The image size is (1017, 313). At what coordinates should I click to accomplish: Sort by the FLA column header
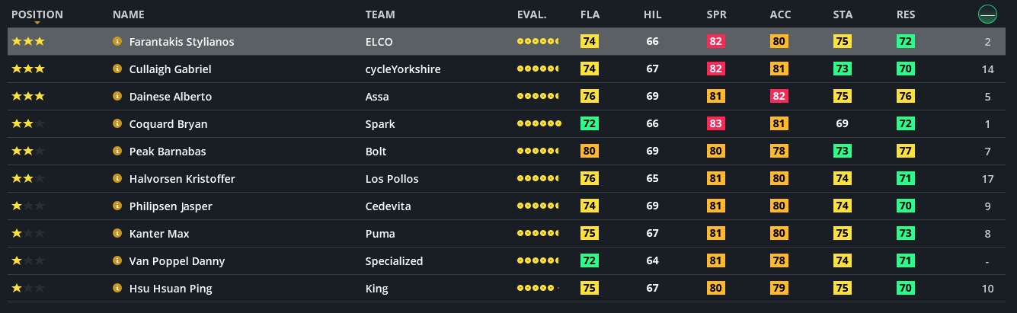pyautogui.click(x=590, y=14)
